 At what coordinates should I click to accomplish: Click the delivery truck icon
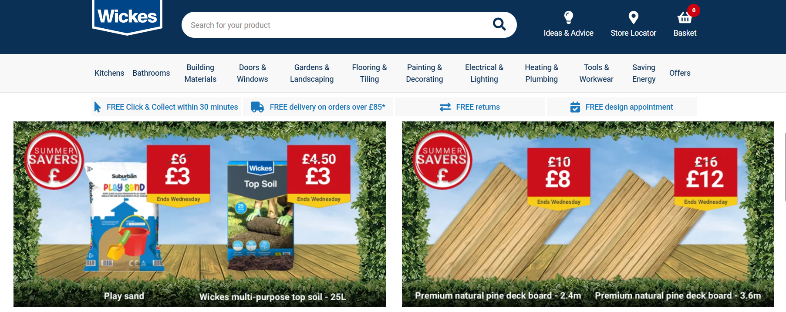(x=257, y=107)
